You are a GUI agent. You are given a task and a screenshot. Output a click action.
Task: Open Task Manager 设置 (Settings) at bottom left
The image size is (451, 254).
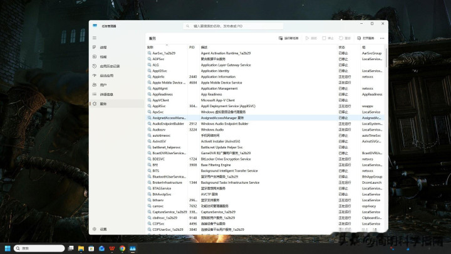[x=103, y=229]
